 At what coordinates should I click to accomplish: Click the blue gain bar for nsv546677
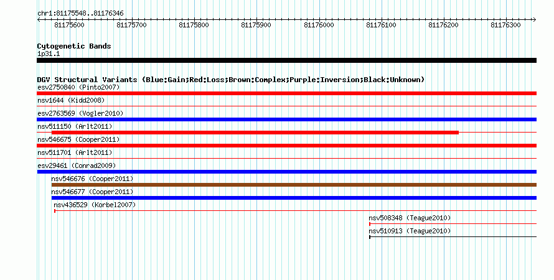(x=294, y=198)
